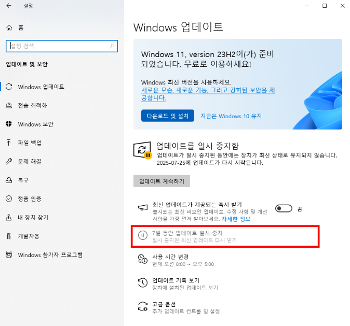
Task: Focus the 설정 검색 input field
Action: pos(62,46)
